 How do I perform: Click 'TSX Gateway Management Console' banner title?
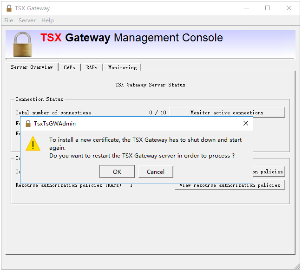(x=131, y=37)
